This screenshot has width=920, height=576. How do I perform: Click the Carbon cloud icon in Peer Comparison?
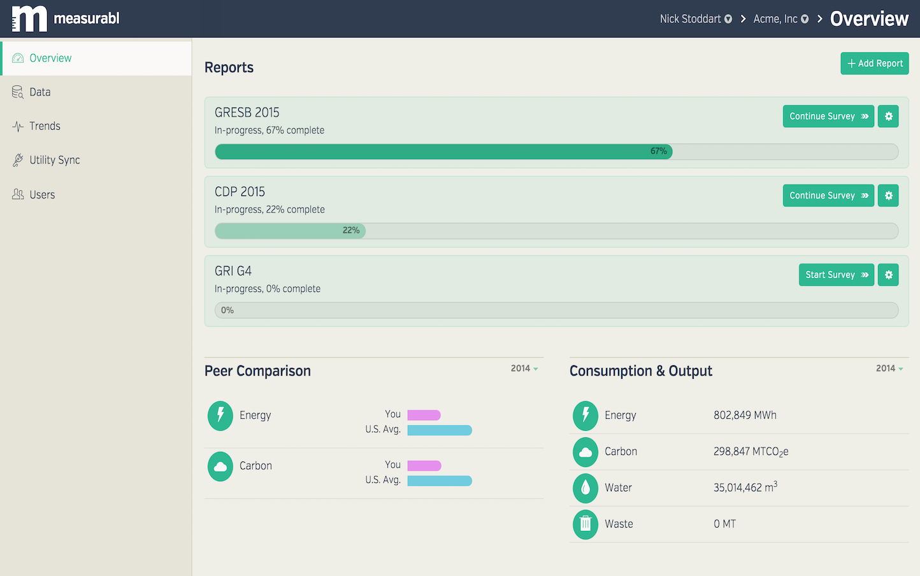click(220, 467)
